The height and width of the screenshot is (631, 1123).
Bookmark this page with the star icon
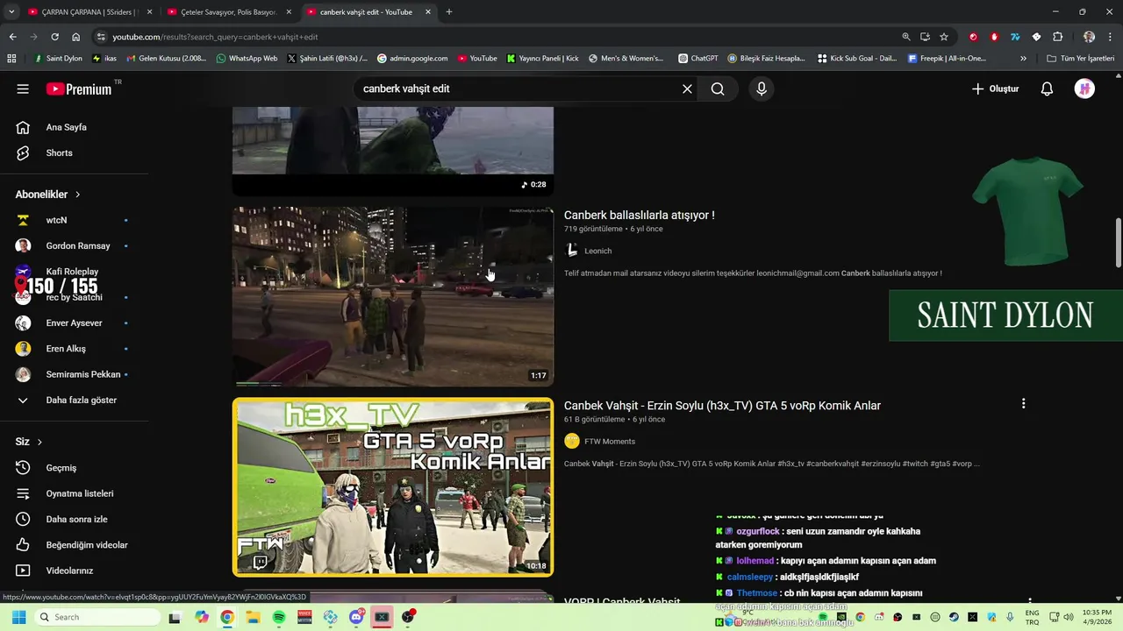coord(944,37)
